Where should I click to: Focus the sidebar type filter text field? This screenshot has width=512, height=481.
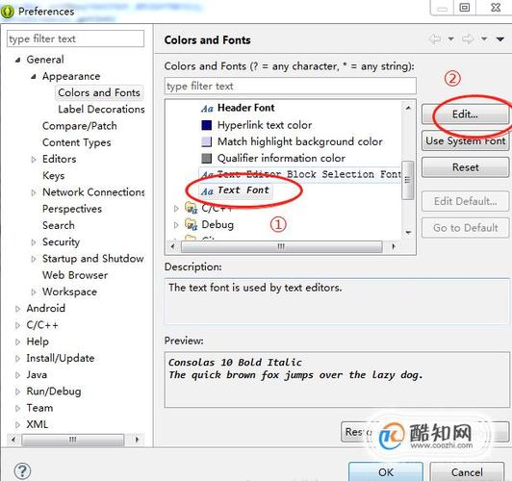[x=75, y=38]
